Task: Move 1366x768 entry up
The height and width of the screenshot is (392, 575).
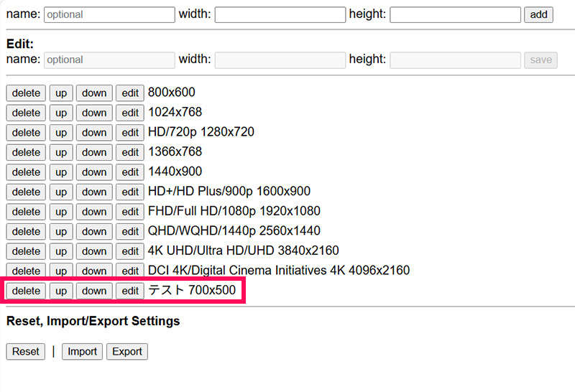Action: 61,152
